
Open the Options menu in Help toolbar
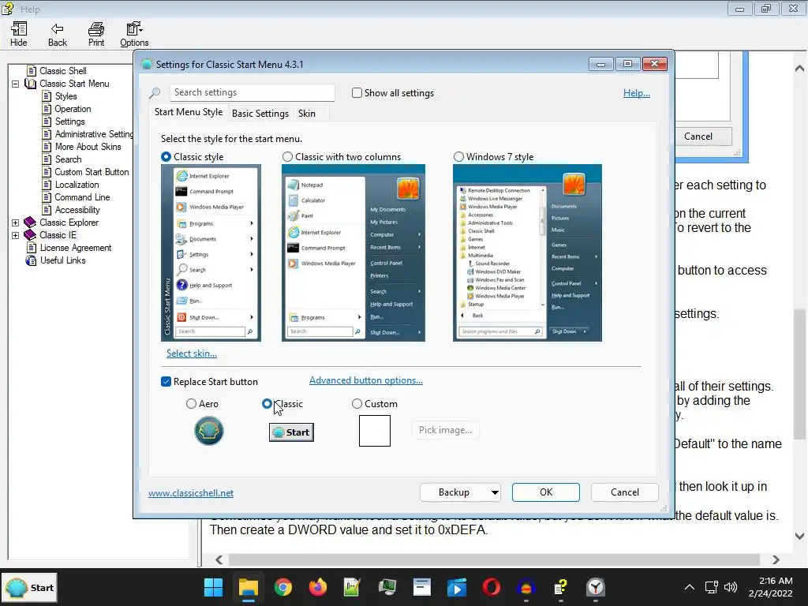(134, 34)
